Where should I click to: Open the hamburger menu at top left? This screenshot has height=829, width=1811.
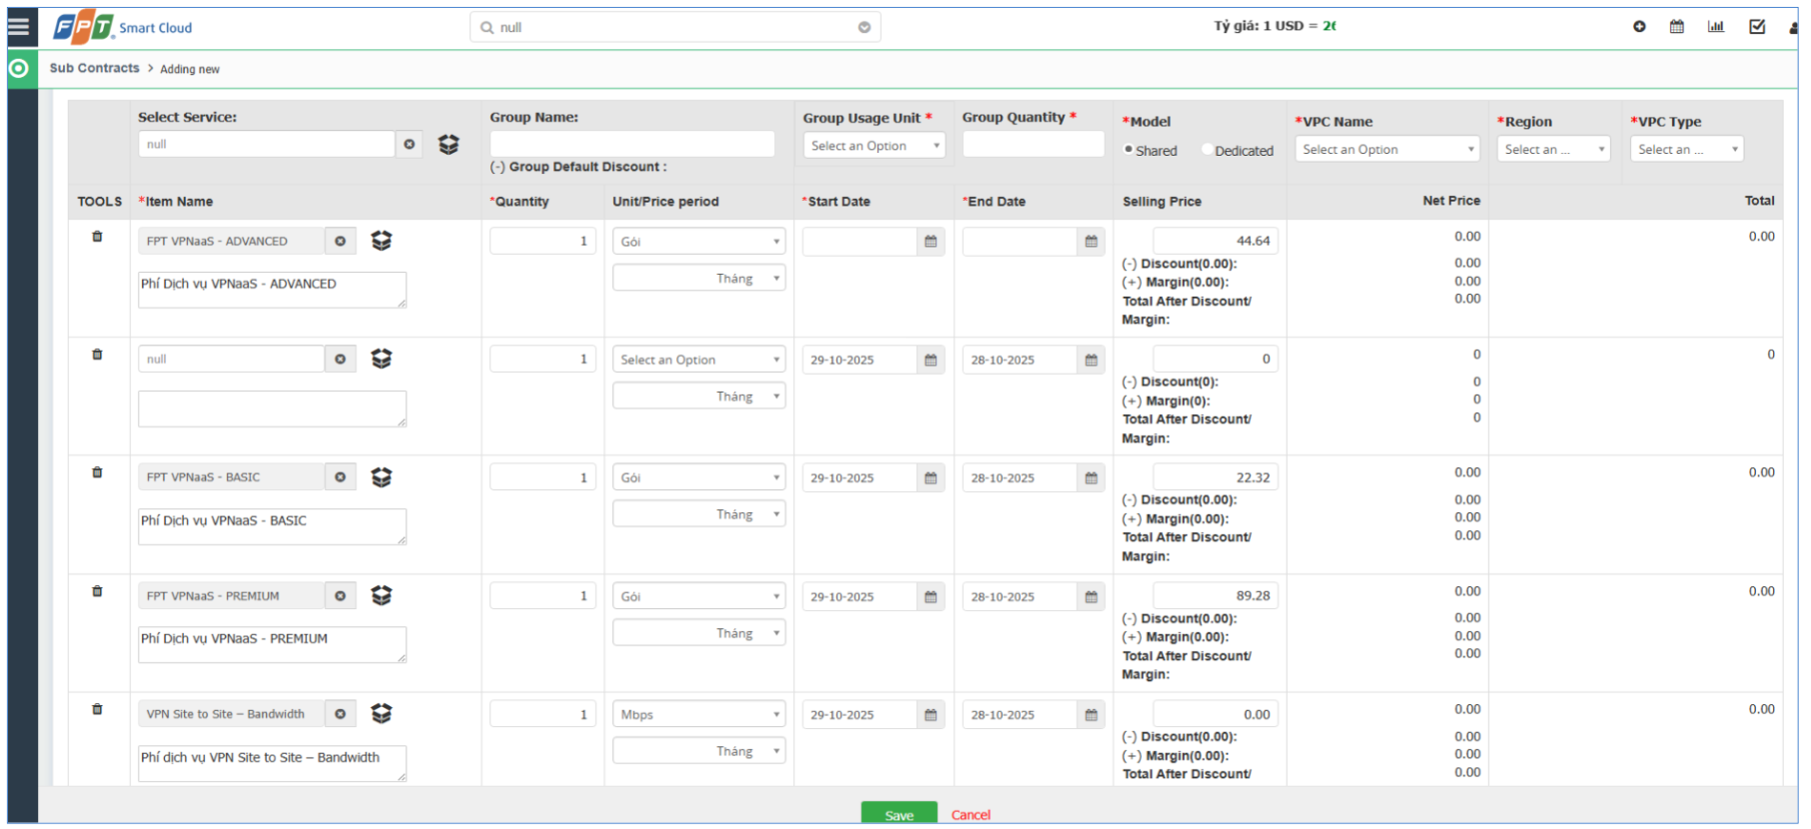pyautogui.click(x=18, y=27)
